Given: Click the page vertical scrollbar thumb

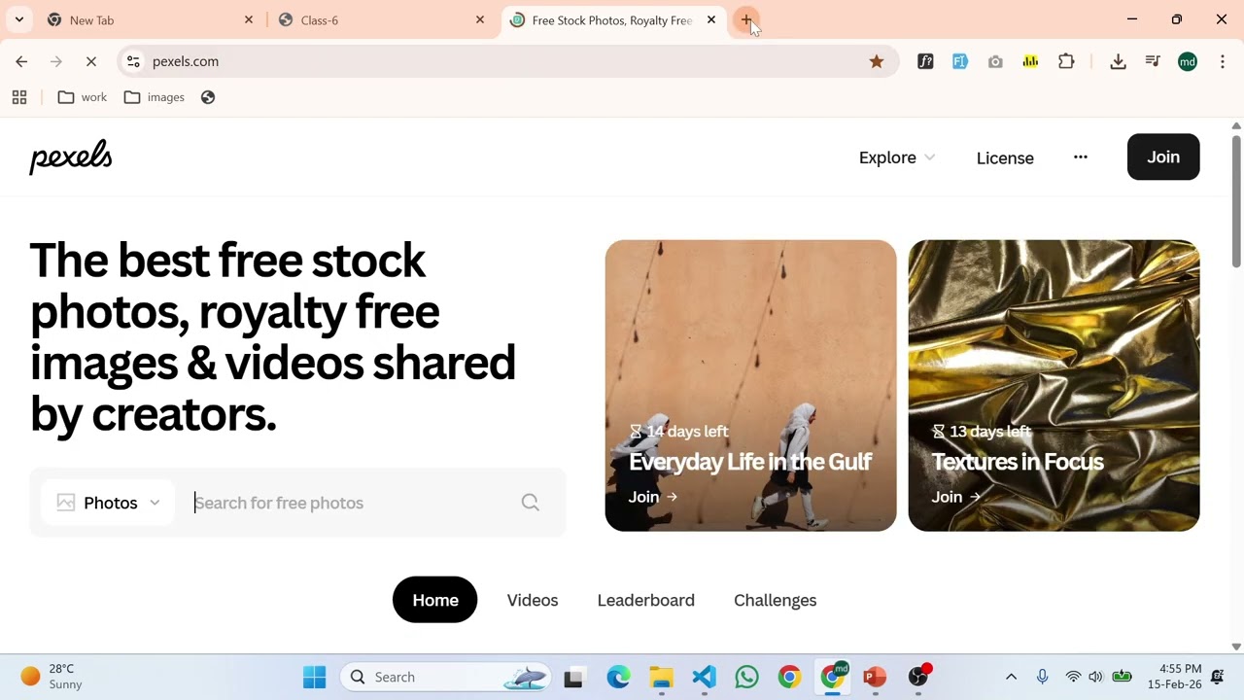Looking at the screenshot, I should coord(1236,200).
